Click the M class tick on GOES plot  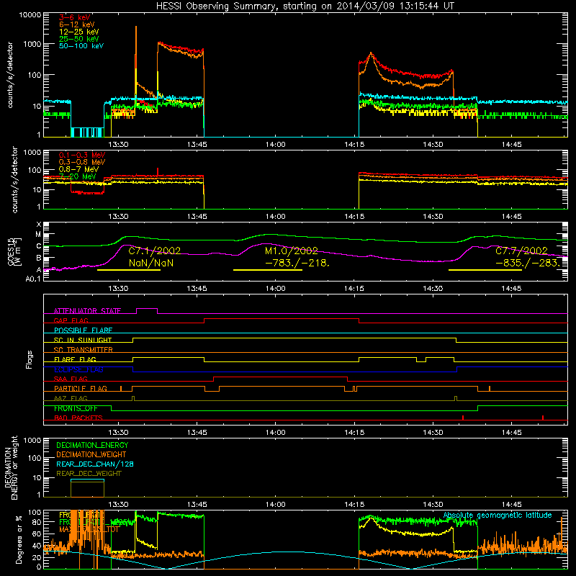pos(38,235)
